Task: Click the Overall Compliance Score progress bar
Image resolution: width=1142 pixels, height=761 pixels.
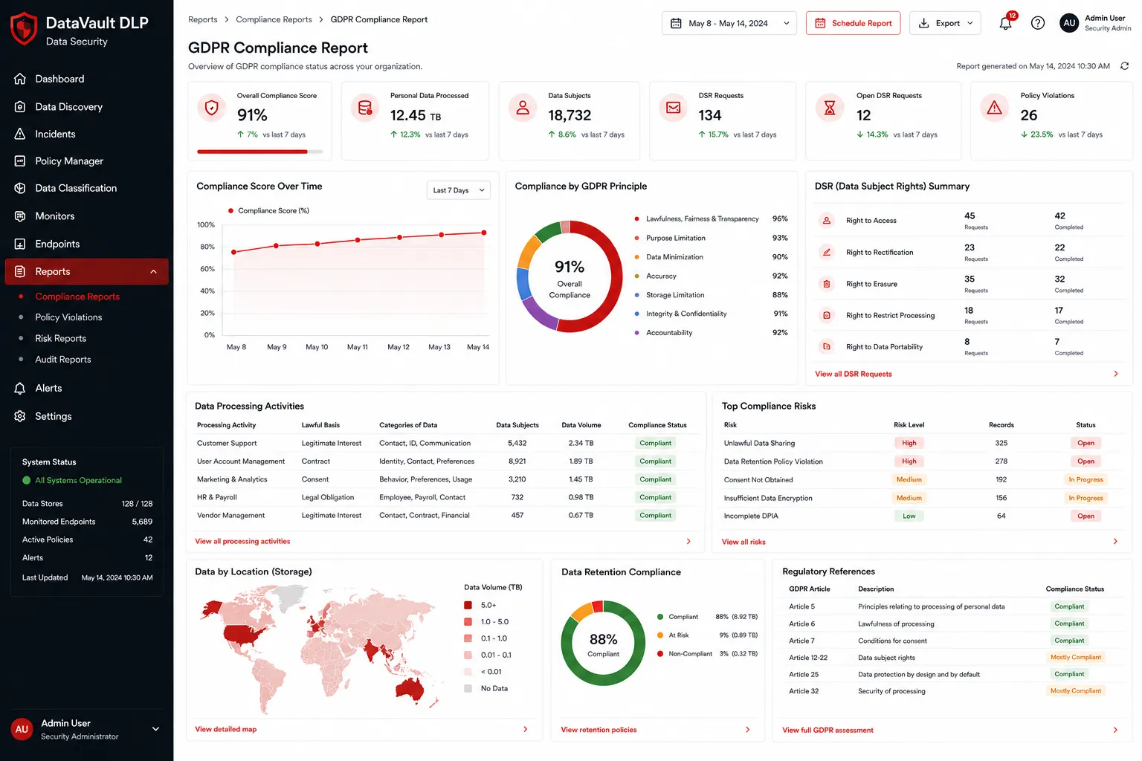Action: [260, 152]
